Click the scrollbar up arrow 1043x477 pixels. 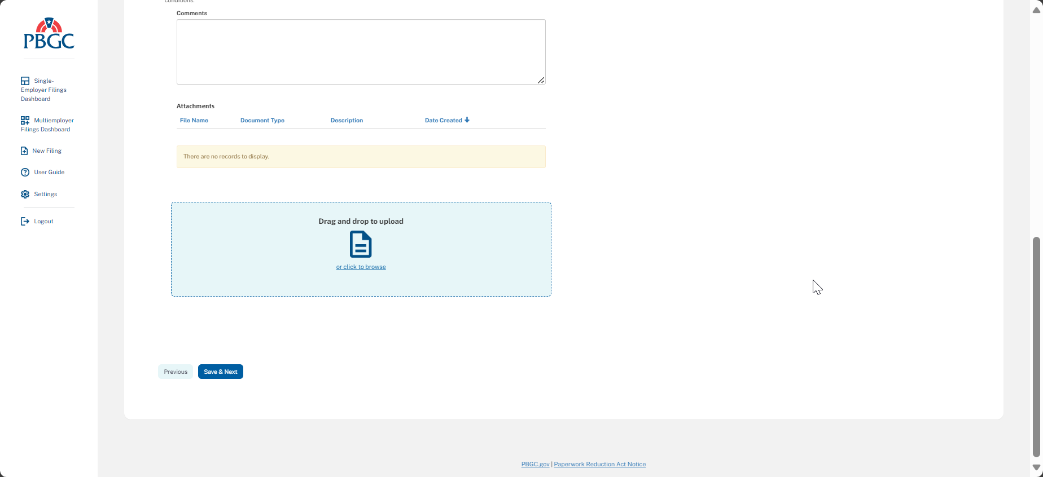tap(1036, 10)
